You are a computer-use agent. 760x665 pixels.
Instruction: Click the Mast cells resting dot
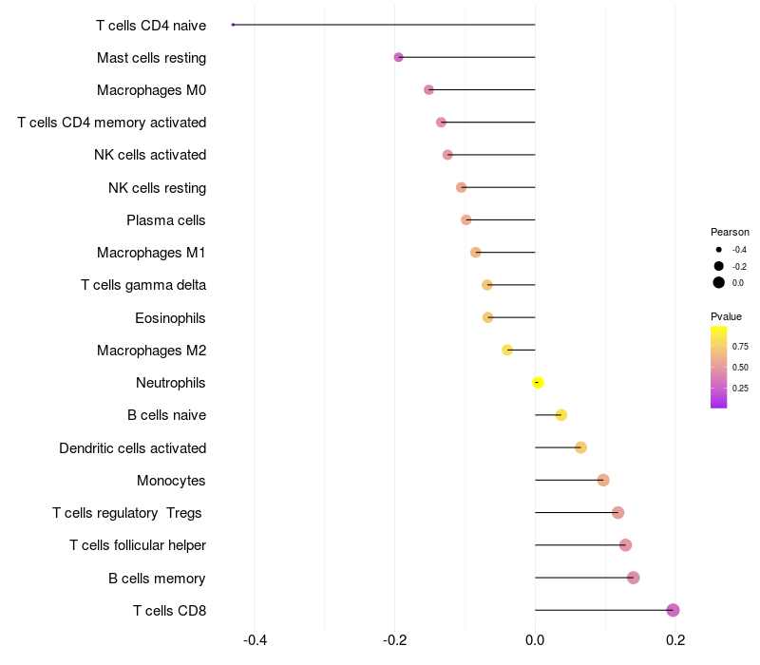coord(398,57)
